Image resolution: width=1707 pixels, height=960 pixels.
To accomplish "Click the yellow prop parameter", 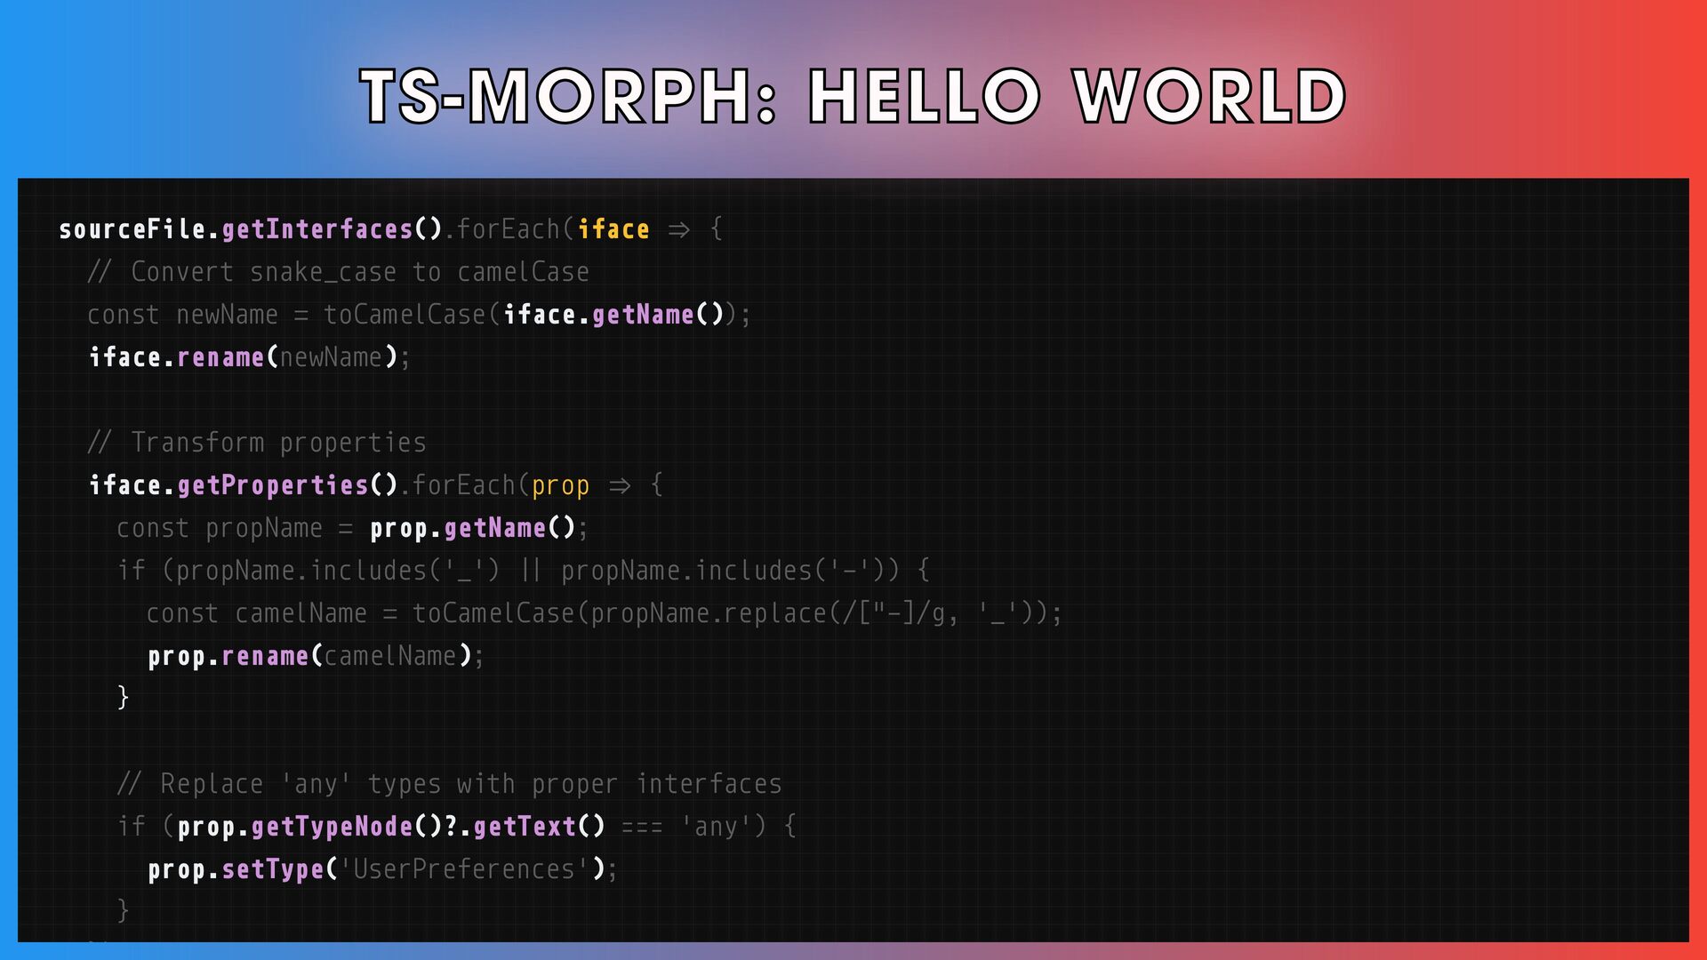I will 560,485.
